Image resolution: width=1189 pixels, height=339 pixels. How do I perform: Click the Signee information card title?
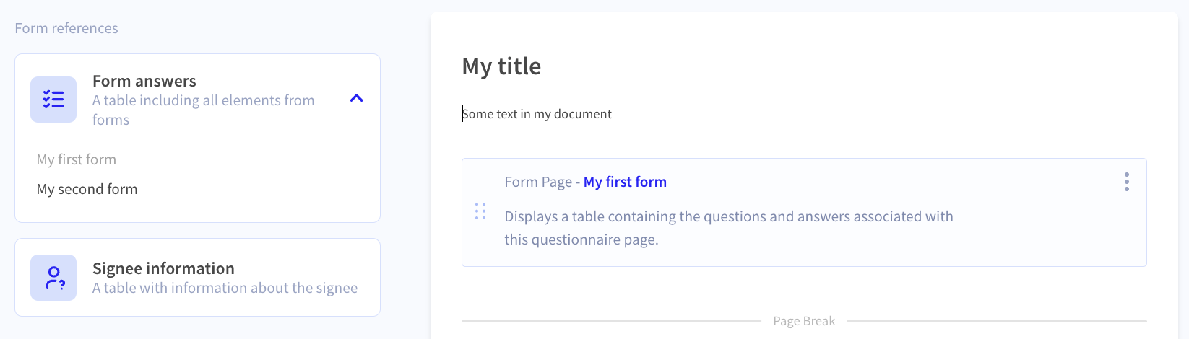pos(163,268)
